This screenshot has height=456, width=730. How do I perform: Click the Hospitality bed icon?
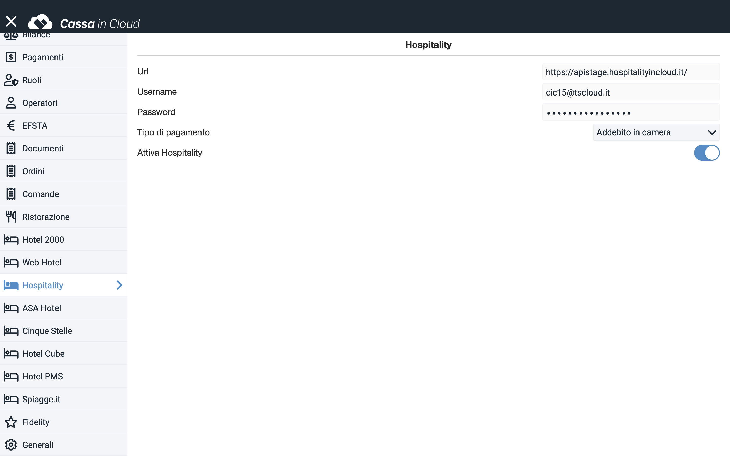tap(11, 285)
